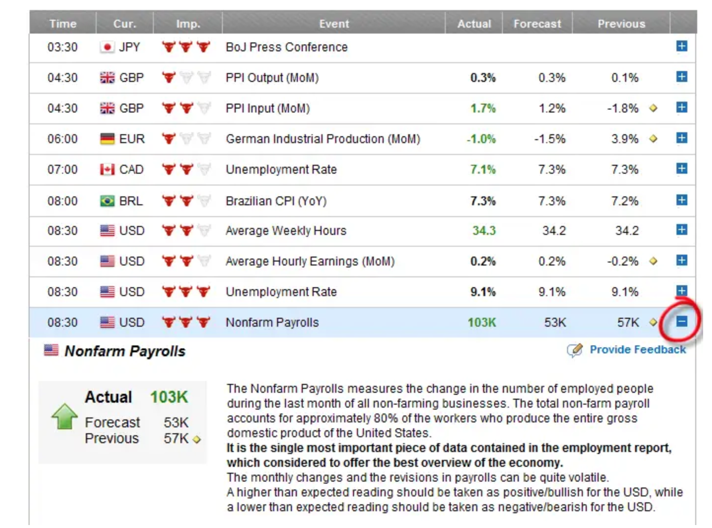This screenshot has height=528, width=712.
Task: Click the Brazil flag icon
Action: coord(107,201)
